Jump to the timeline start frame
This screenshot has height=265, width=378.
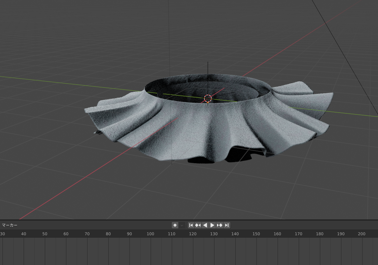point(191,225)
